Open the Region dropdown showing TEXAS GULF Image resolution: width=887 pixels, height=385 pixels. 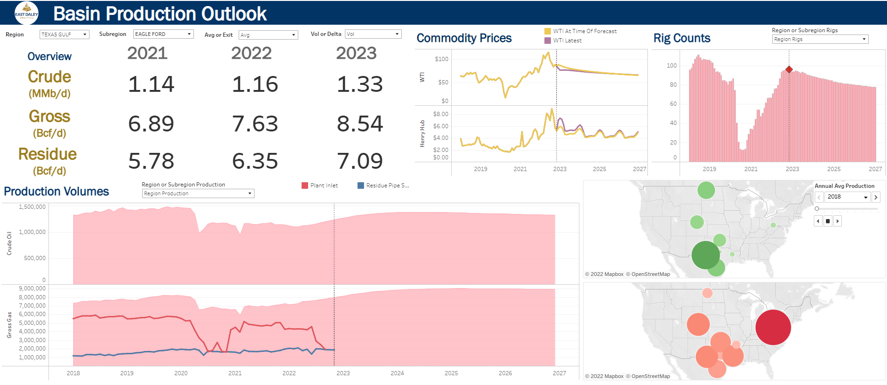(x=64, y=34)
